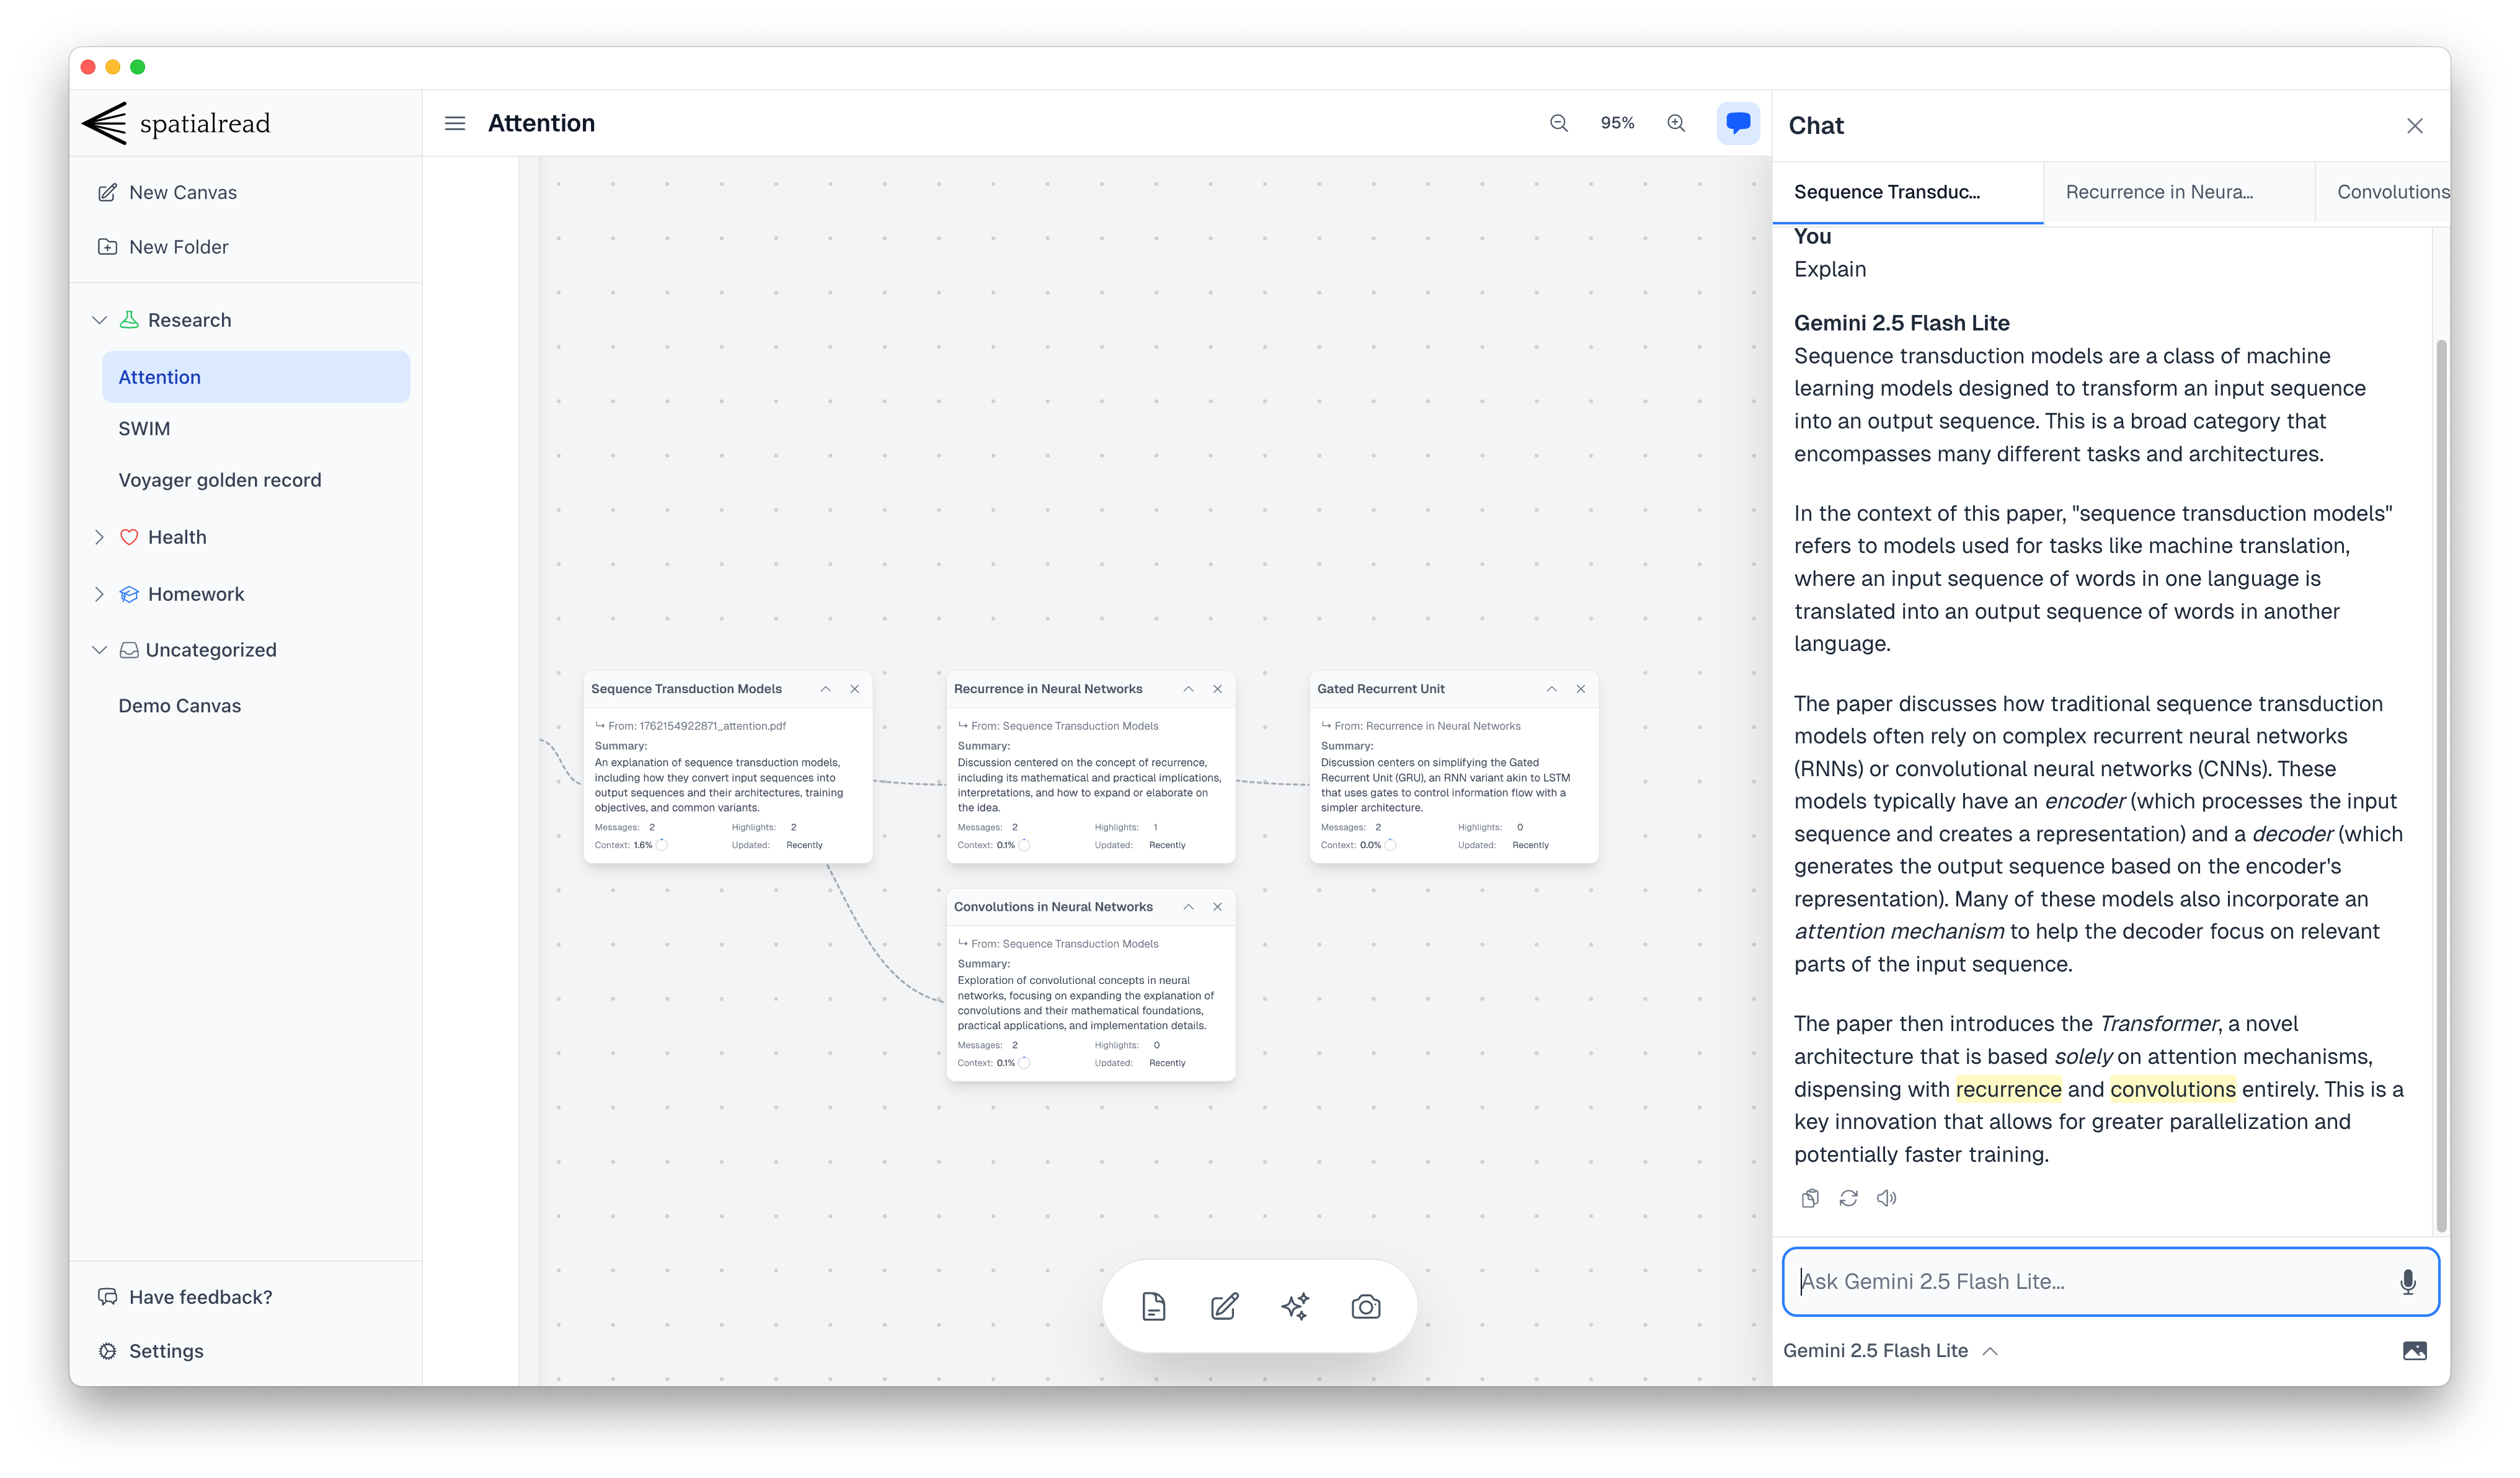
Task: Regenerate response using the refresh icon
Action: click(1848, 1198)
